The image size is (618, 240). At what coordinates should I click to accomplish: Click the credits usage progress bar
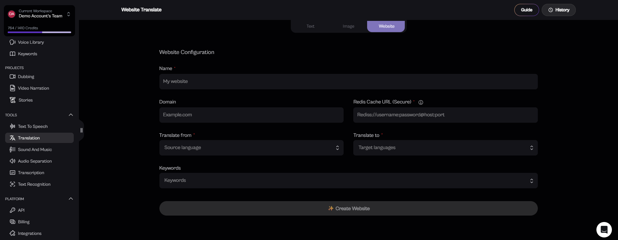click(39, 32)
